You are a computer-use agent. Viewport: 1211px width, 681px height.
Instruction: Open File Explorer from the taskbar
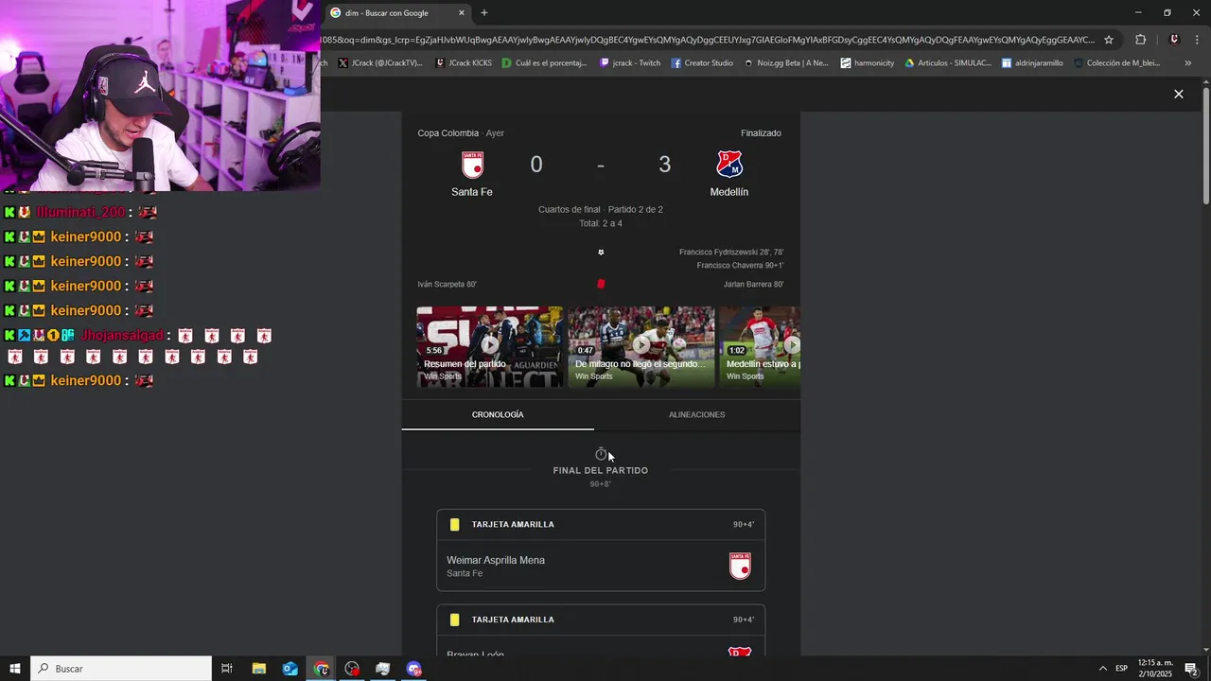259,669
